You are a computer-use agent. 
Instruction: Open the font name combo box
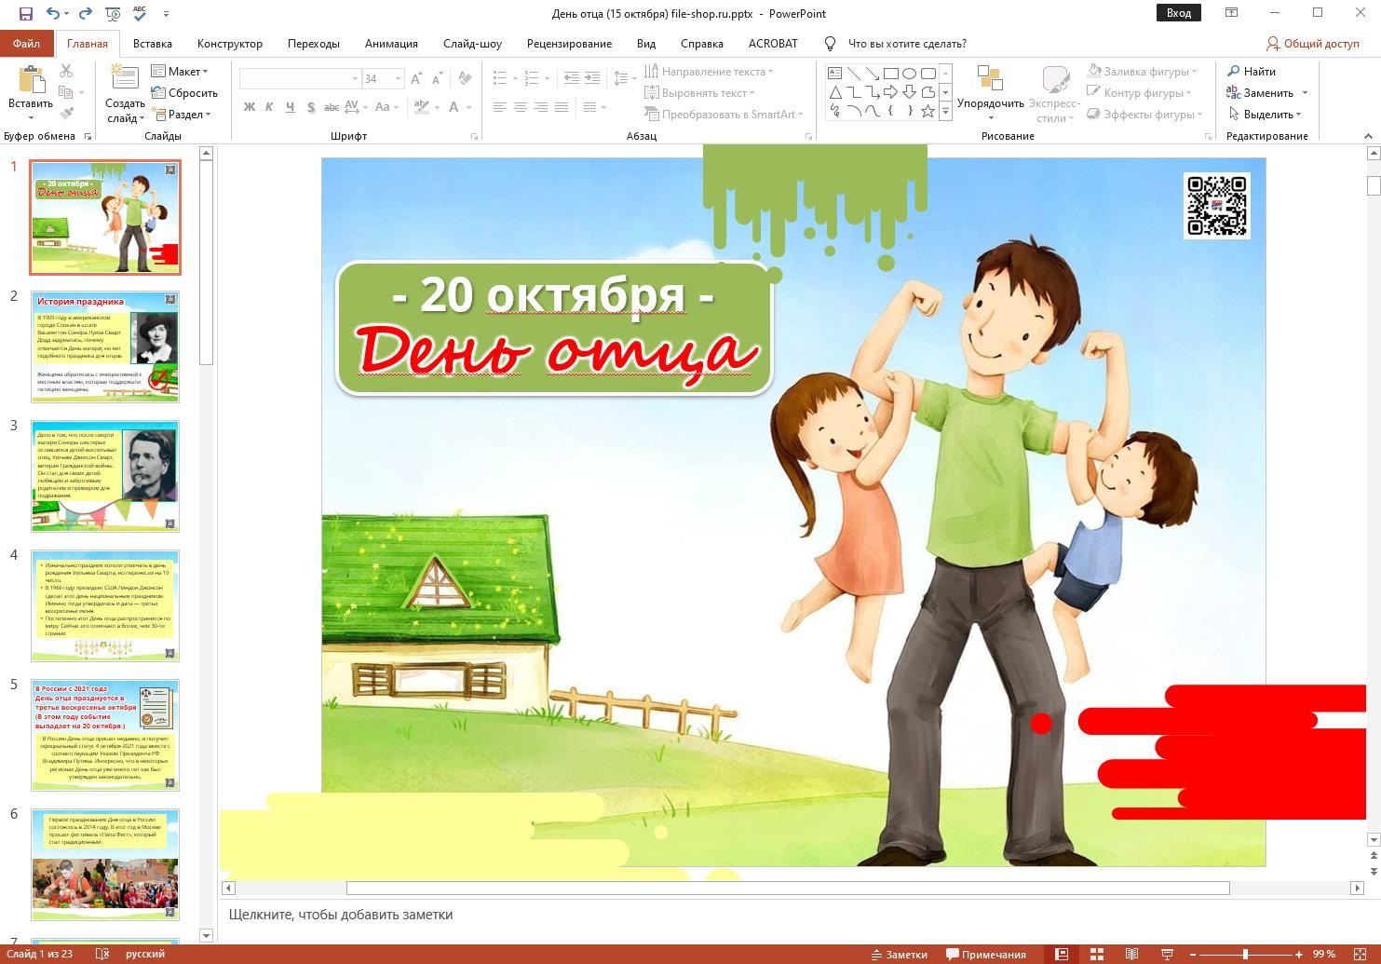300,78
